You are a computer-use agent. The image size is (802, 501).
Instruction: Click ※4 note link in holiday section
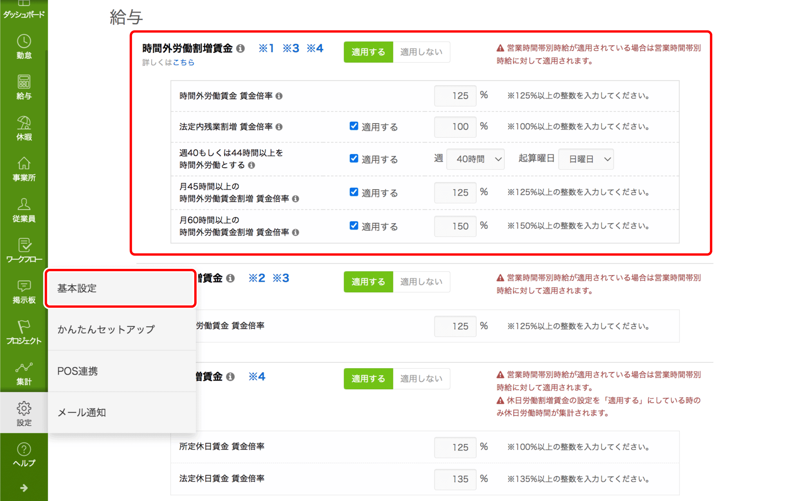257,377
